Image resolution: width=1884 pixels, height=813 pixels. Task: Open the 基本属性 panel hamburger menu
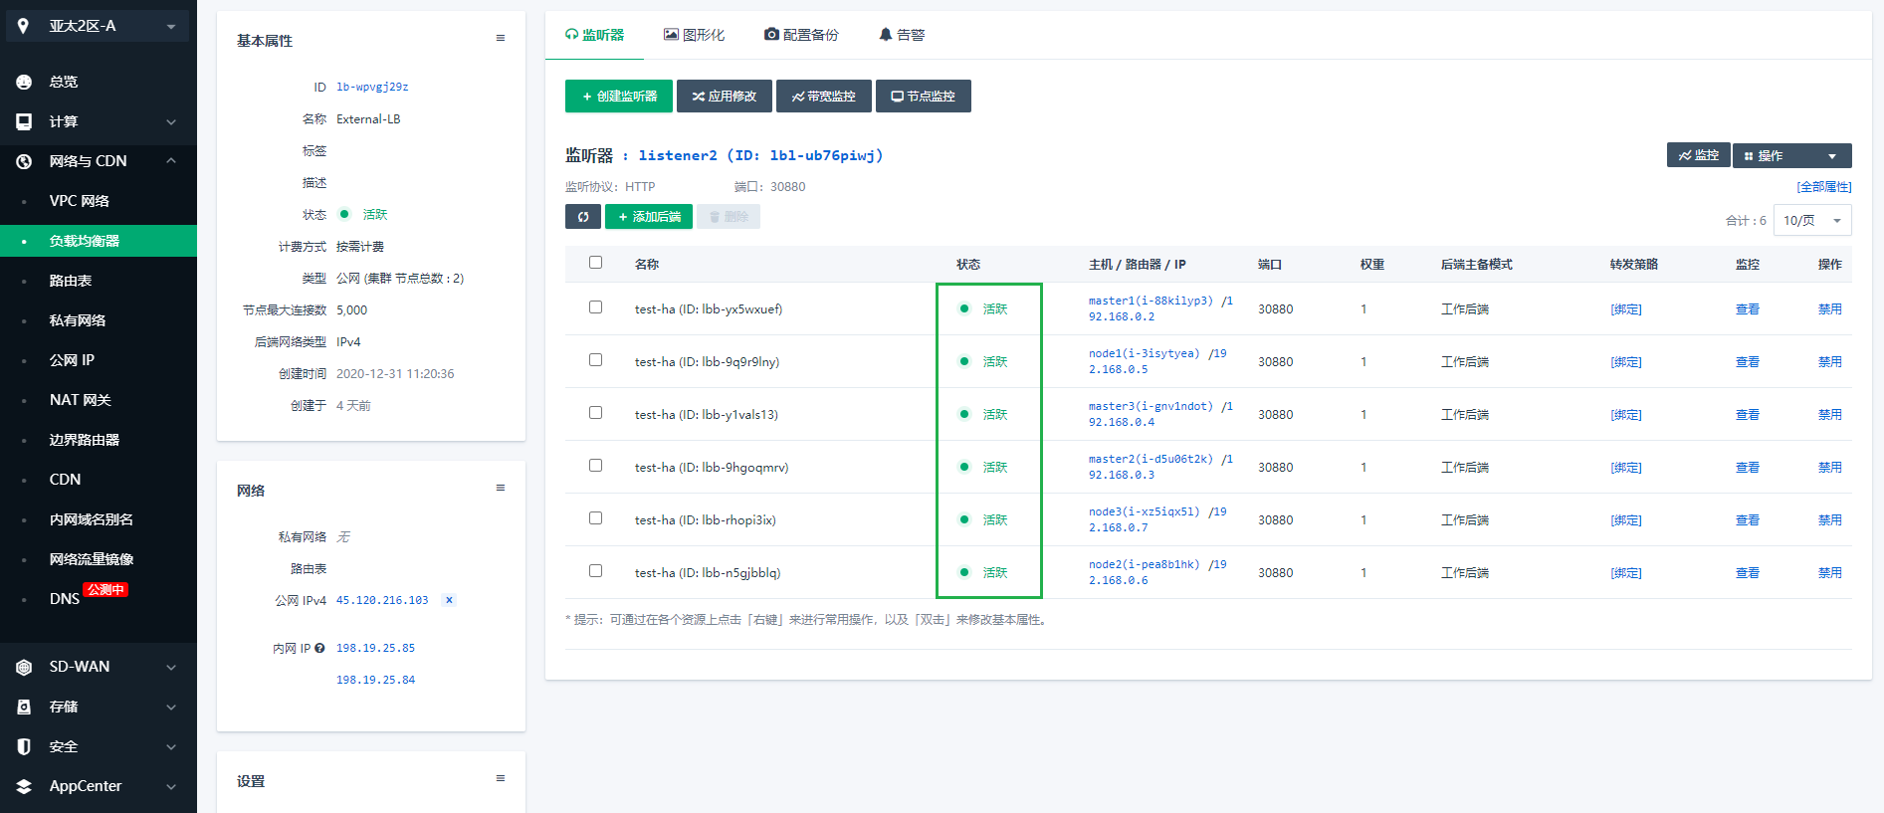(x=501, y=39)
